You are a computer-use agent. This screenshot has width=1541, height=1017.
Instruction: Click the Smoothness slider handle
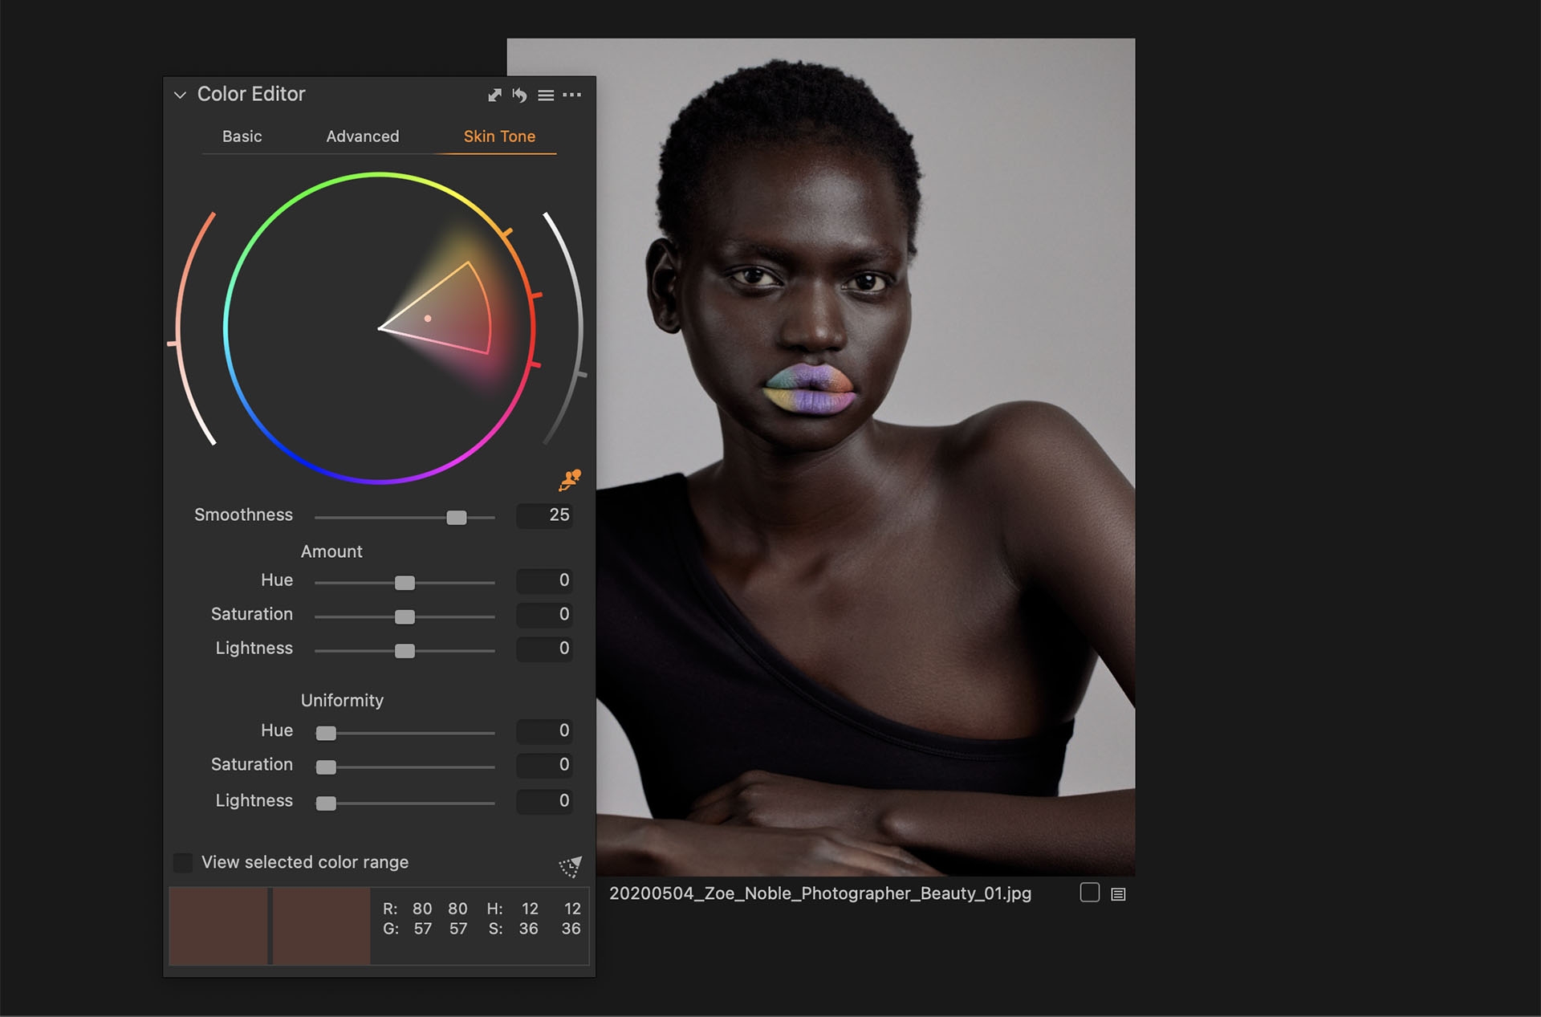point(456,518)
